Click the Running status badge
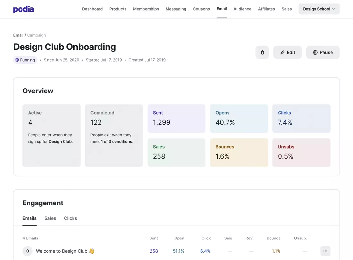Viewport: 353px width, 260px height. point(25,60)
